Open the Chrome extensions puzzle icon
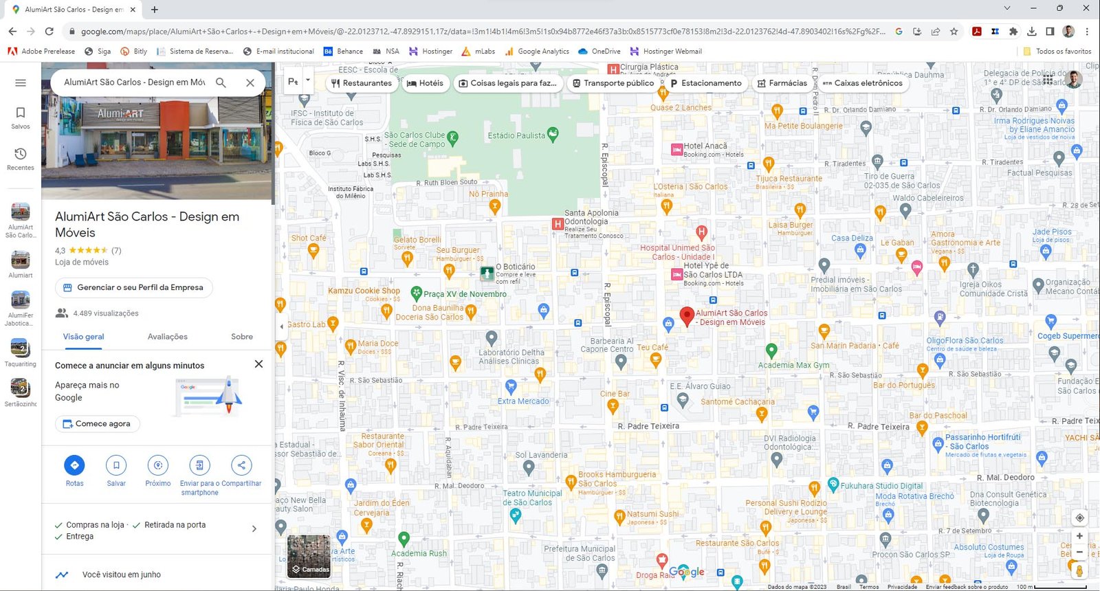Image resolution: width=1100 pixels, height=591 pixels. click(x=1013, y=31)
